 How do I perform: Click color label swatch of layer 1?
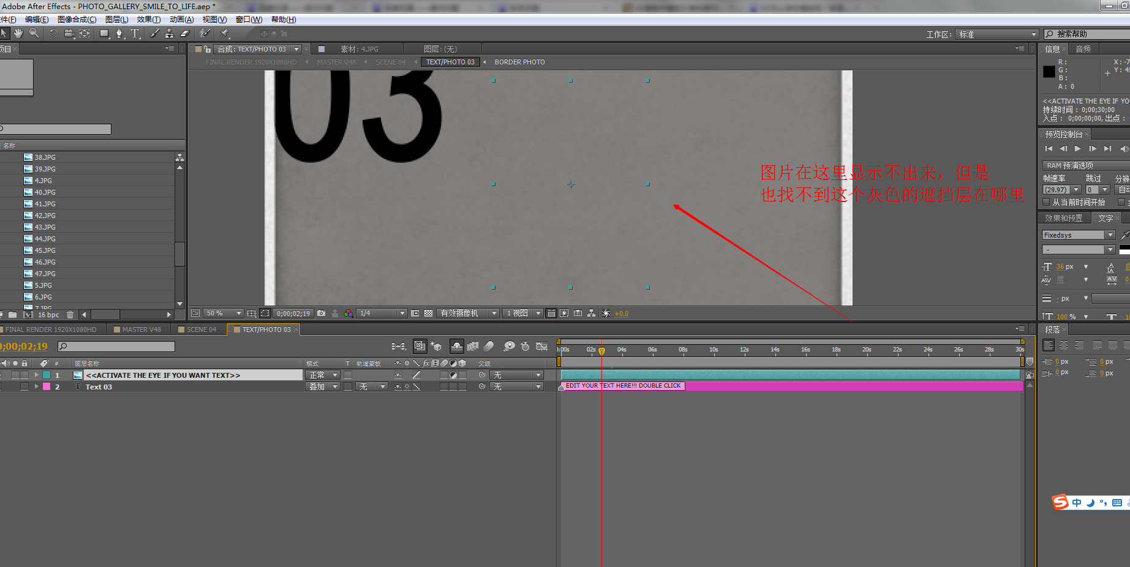pos(47,375)
